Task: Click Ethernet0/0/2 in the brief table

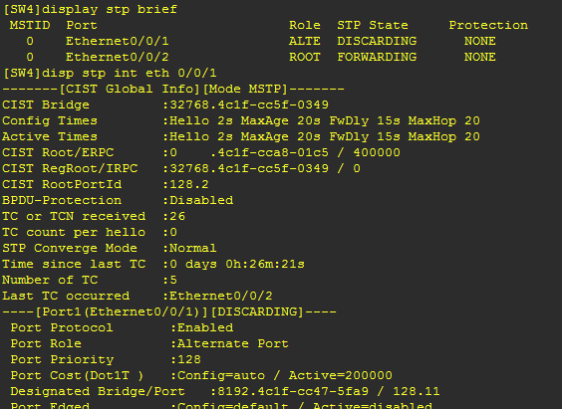Action: [118, 57]
